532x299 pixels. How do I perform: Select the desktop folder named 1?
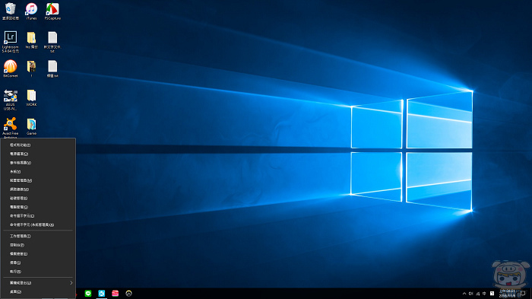(x=32, y=68)
